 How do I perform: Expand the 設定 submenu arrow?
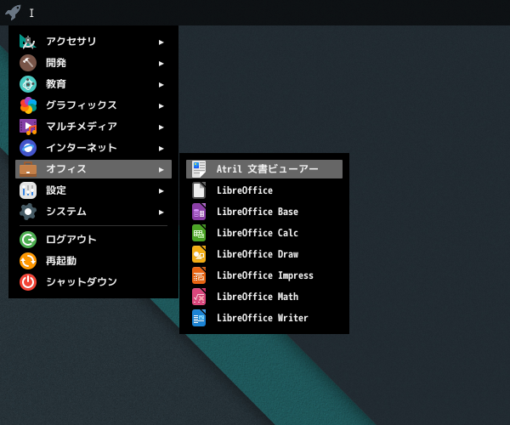(161, 191)
